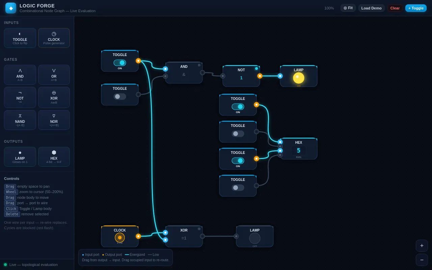
Task: Flip the third HEX toggle, currently on
Action: 238,161
